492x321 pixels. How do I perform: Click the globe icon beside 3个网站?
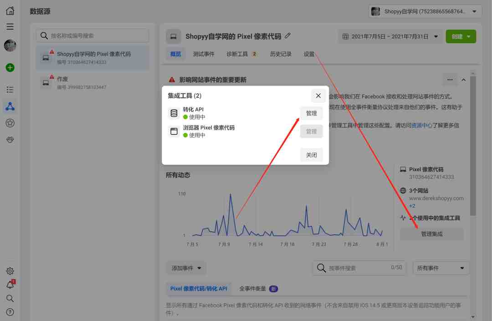(x=403, y=191)
